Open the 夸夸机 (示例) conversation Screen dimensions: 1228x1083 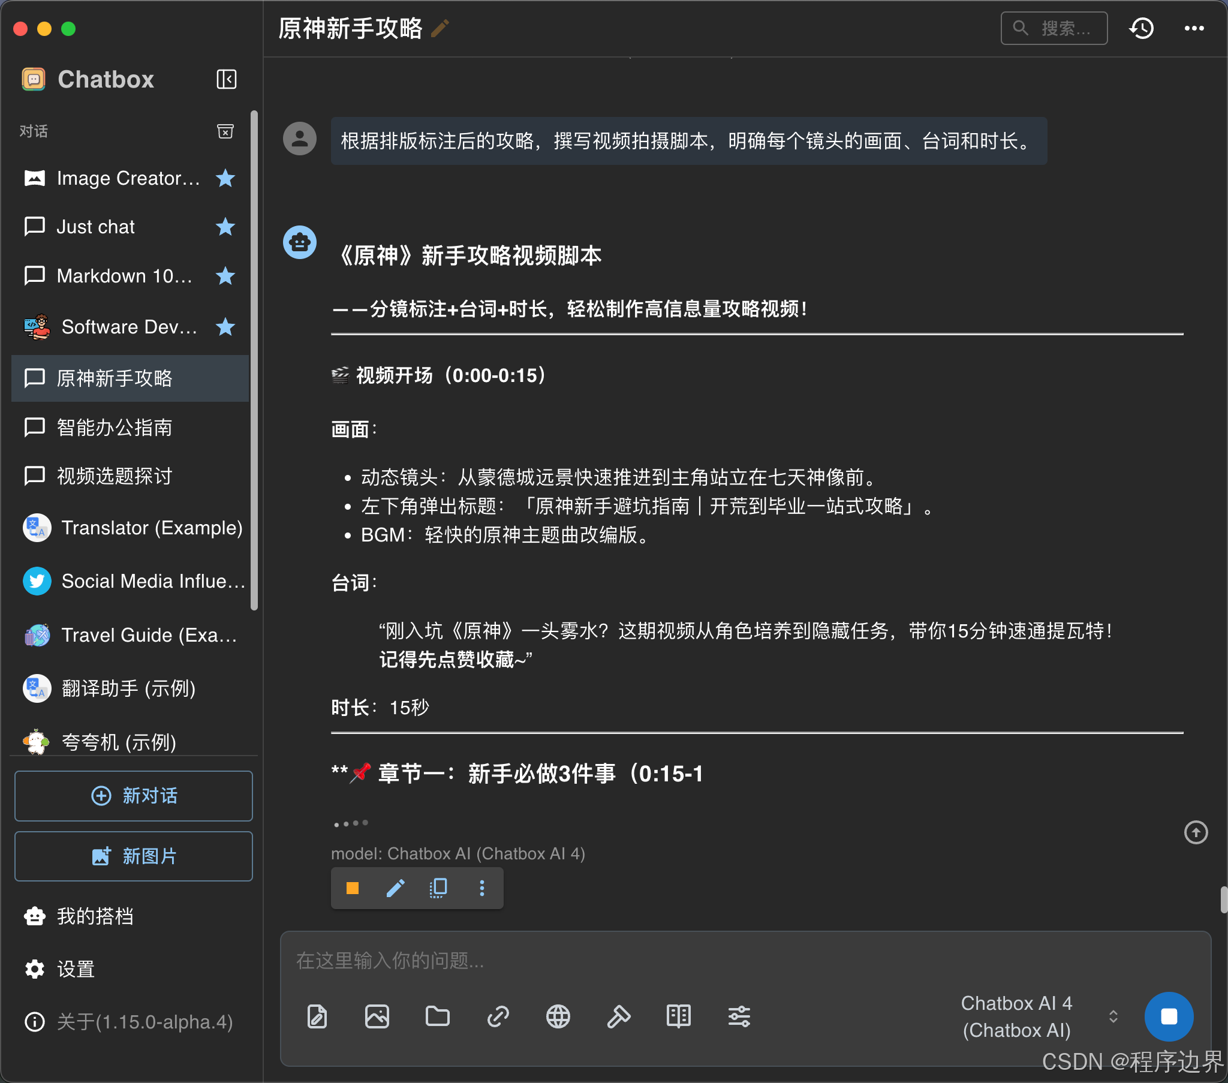click(130, 742)
